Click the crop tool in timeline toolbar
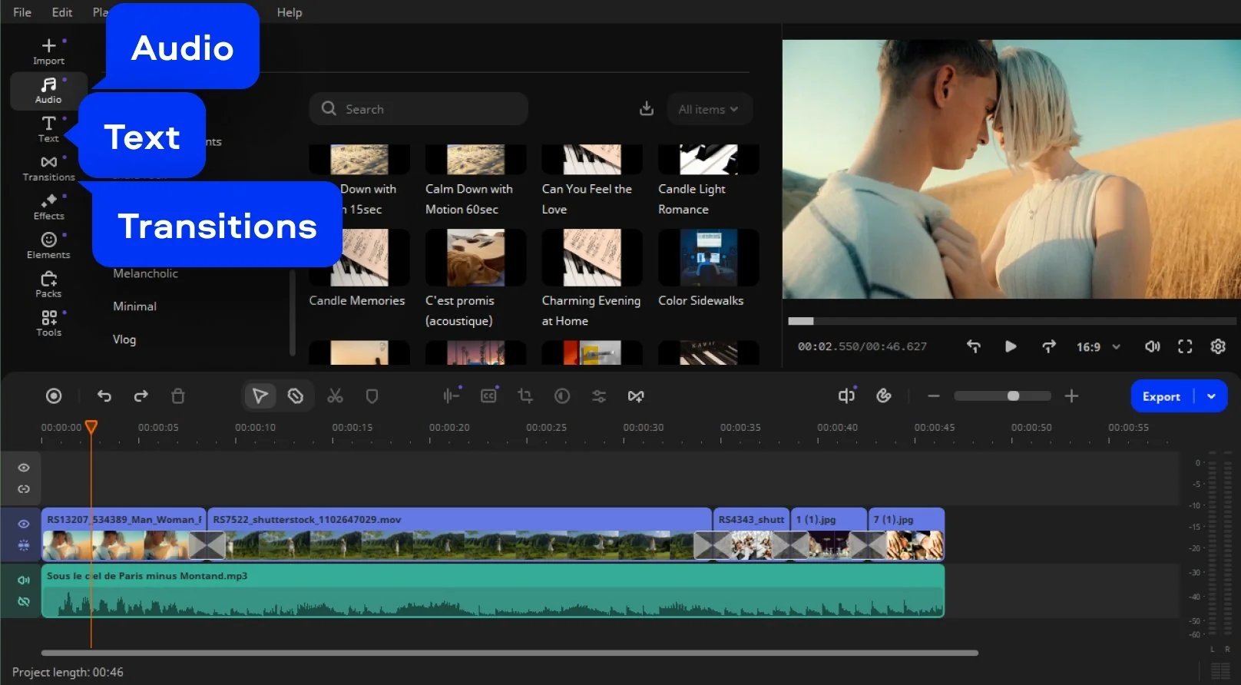The width and height of the screenshot is (1241, 685). 525,396
